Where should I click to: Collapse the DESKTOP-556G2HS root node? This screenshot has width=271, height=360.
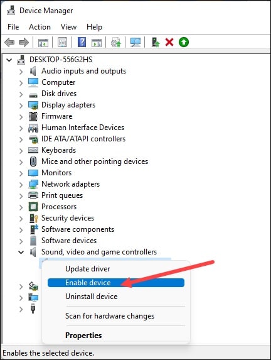tap(9, 60)
